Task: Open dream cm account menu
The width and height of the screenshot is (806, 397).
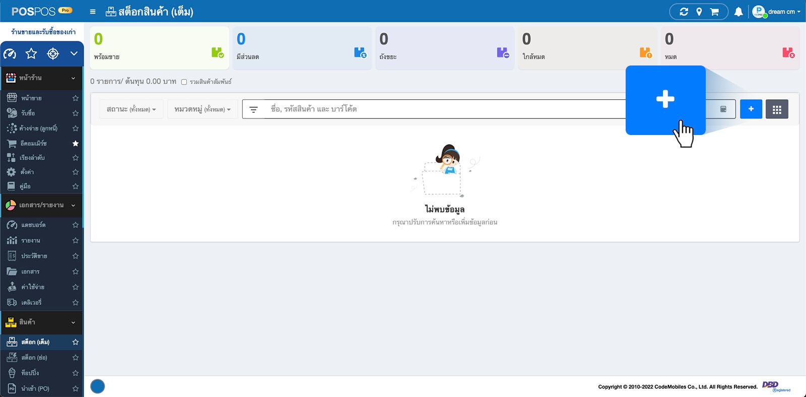Action: click(776, 12)
